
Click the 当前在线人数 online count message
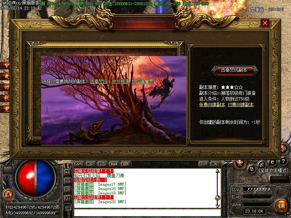(x=91, y=180)
